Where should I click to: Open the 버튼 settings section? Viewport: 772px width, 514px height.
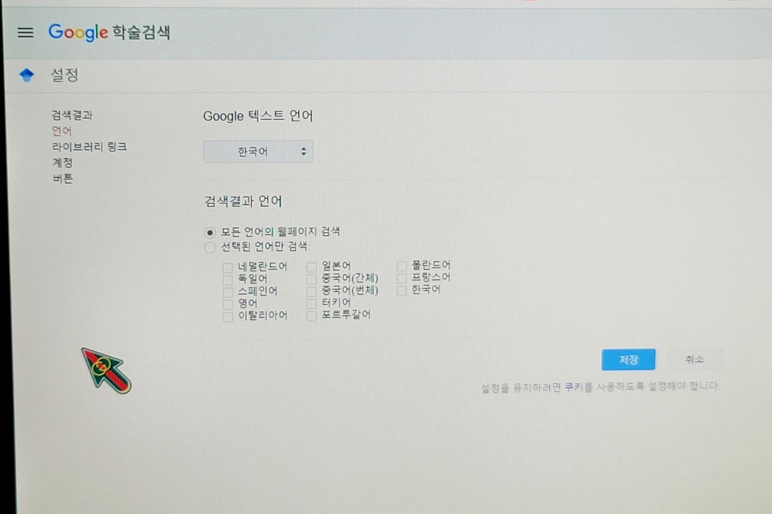(62, 178)
